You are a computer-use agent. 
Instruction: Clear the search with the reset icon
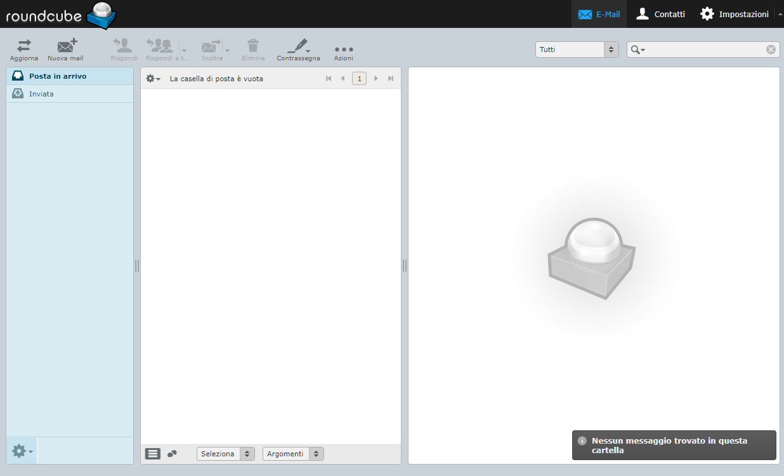(x=771, y=50)
